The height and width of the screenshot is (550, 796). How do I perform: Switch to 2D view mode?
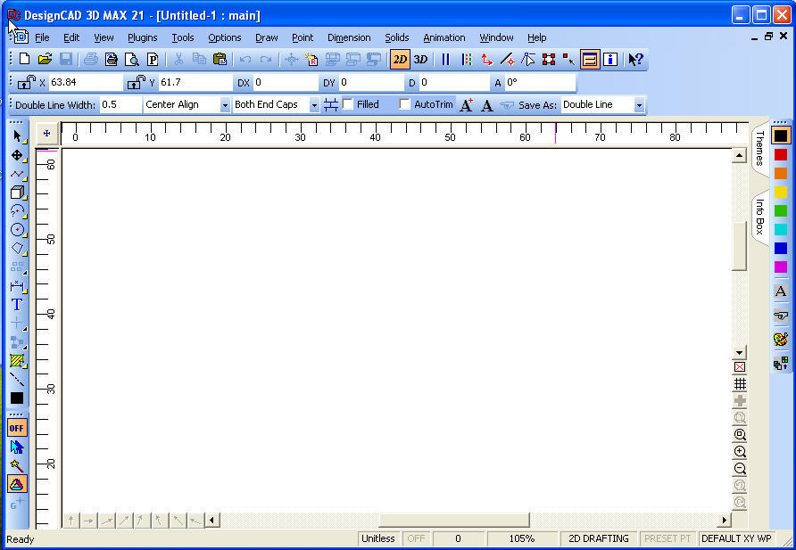[400, 60]
